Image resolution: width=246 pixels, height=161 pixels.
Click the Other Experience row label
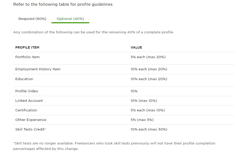click(31, 120)
